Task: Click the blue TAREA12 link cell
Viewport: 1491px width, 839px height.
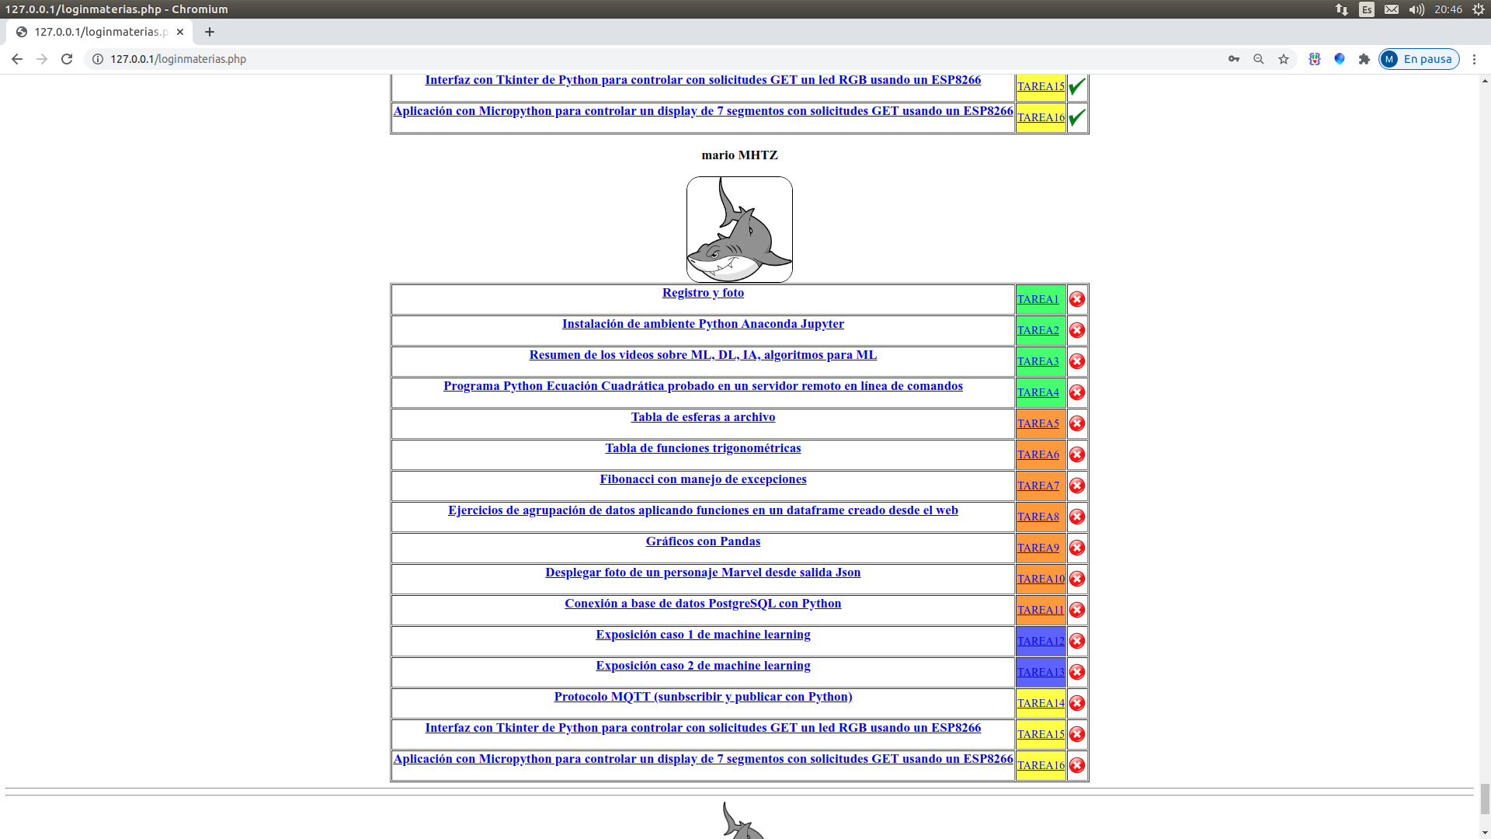Action: tap(1041, 641)
